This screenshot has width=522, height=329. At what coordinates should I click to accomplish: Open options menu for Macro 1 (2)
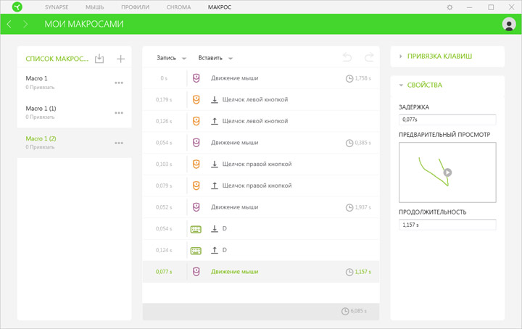pos(119,143)
